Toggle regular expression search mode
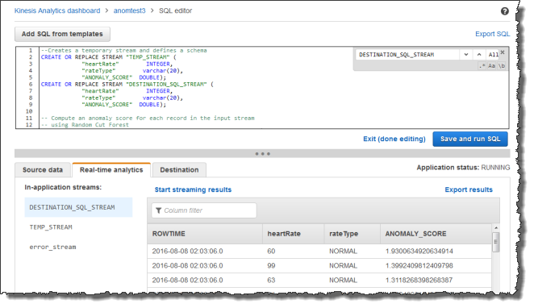This screenshot has width=534, height=308. coord(482,65)
